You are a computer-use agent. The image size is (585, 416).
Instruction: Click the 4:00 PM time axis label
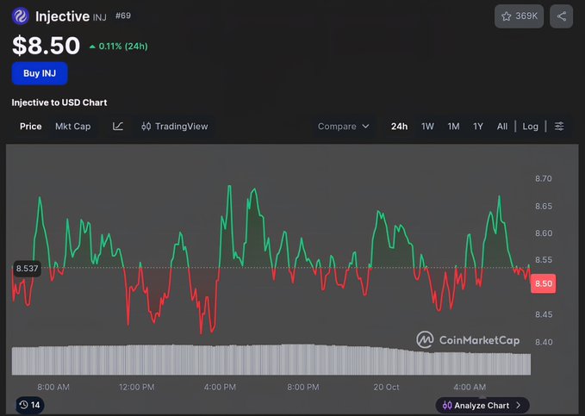point(220,388)
